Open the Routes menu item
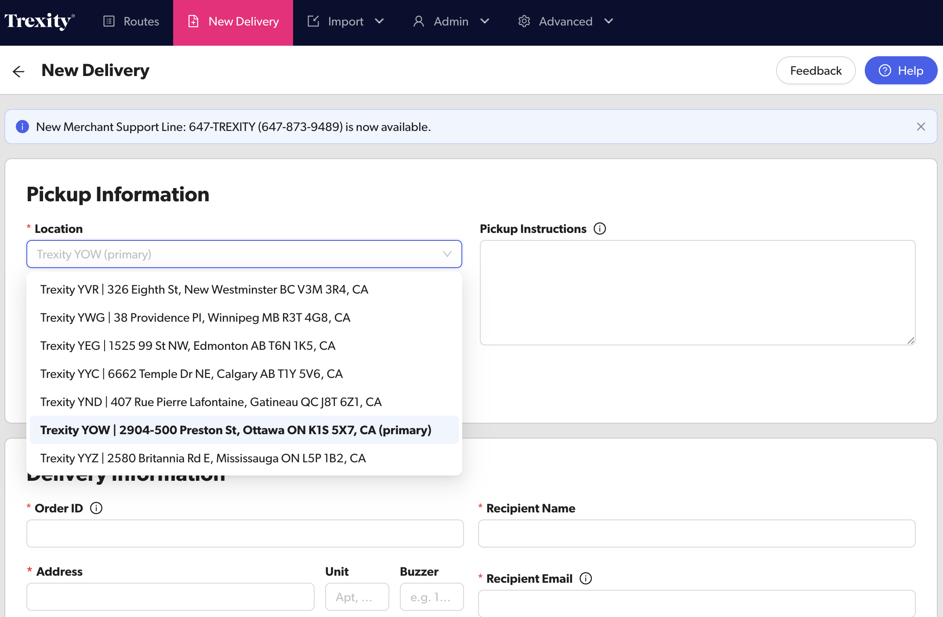The image size is (943, 617). [x=131, y=21]
